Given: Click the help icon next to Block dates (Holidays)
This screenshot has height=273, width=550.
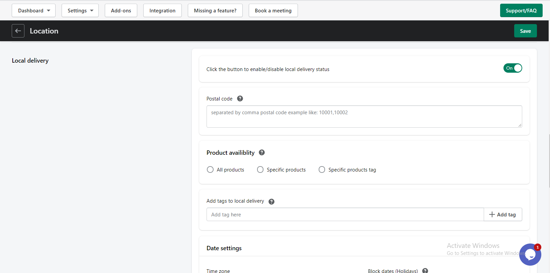Looking at the screenshot, I should (x=425, y=271).
